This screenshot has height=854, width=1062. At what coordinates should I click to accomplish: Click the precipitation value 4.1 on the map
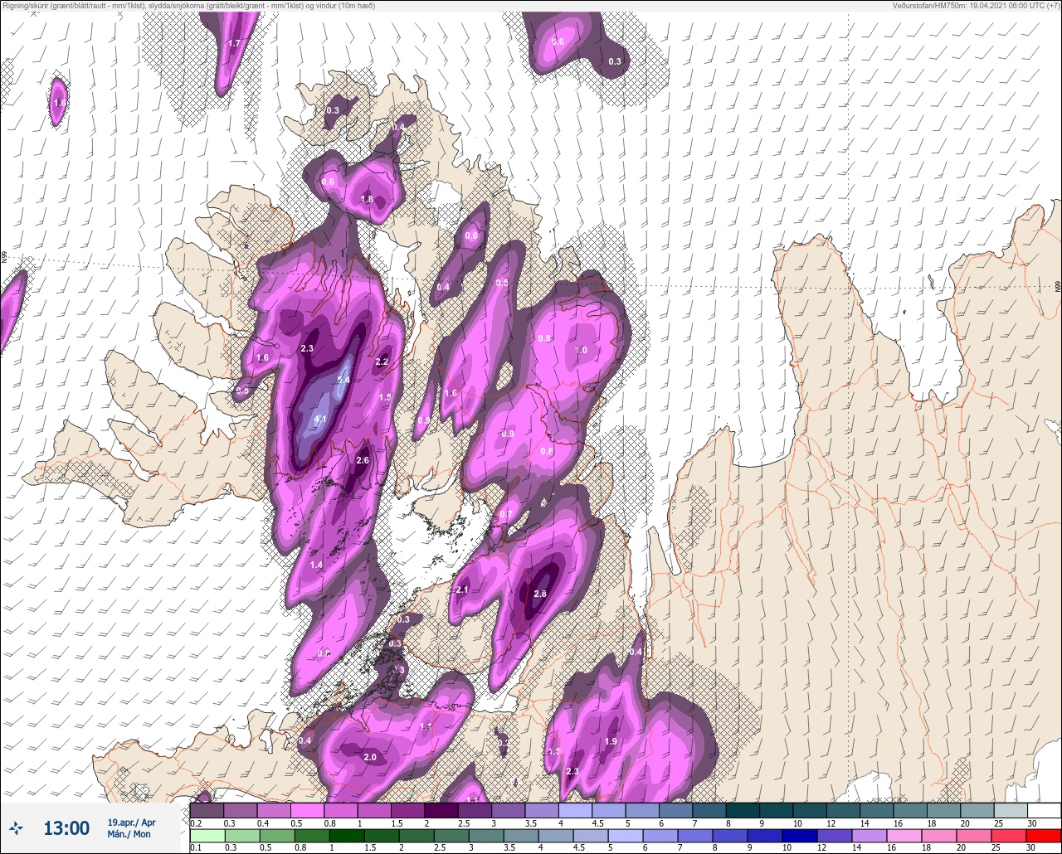pos(320,420)
